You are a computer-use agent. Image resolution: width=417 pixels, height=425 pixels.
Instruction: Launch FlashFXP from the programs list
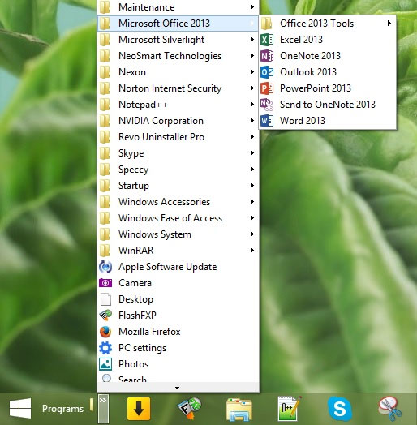(178, 316)
